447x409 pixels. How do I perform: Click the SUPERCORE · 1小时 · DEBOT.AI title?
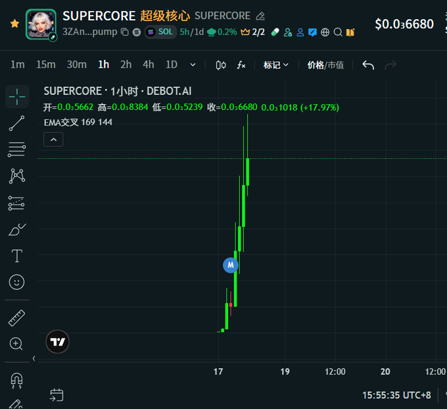[x=118, y=91]
